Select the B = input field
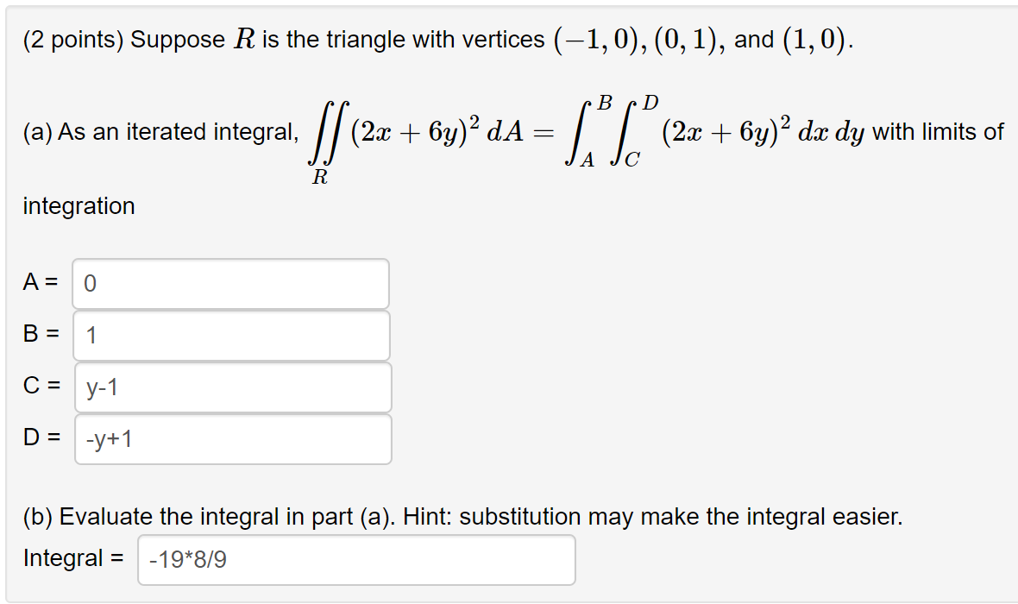The image size is (1018, 604). coord(229,335)
